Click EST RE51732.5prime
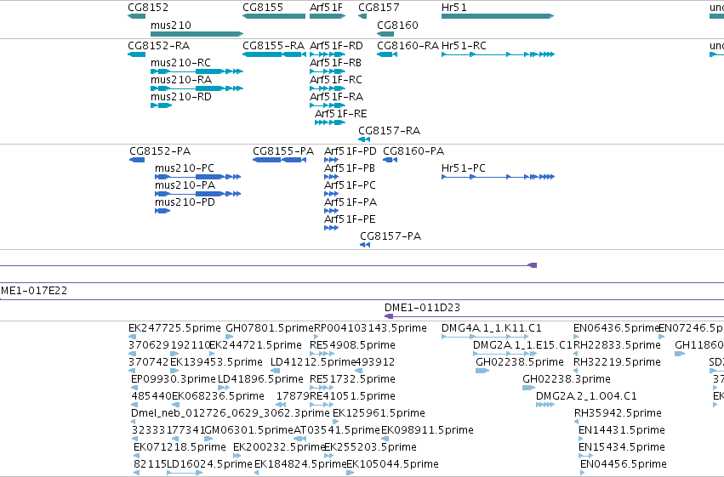 pyautogui.click(x=322, y=388)
